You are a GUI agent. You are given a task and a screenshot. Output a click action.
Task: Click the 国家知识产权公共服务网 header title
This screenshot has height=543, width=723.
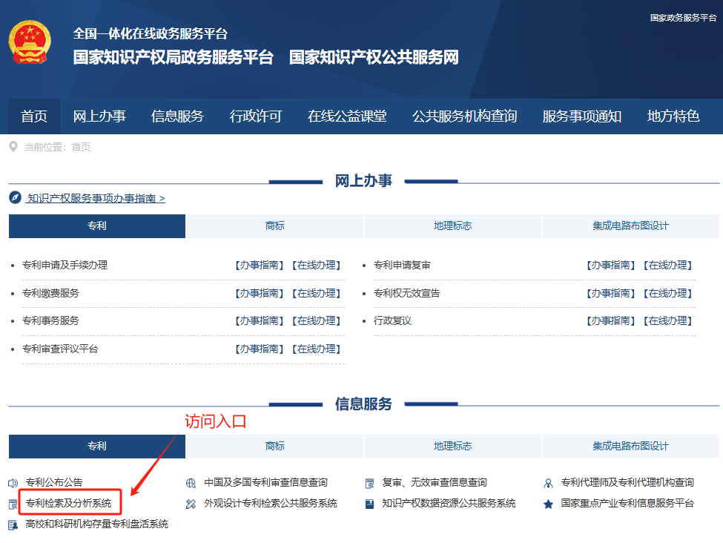click(x=374, y=57)
